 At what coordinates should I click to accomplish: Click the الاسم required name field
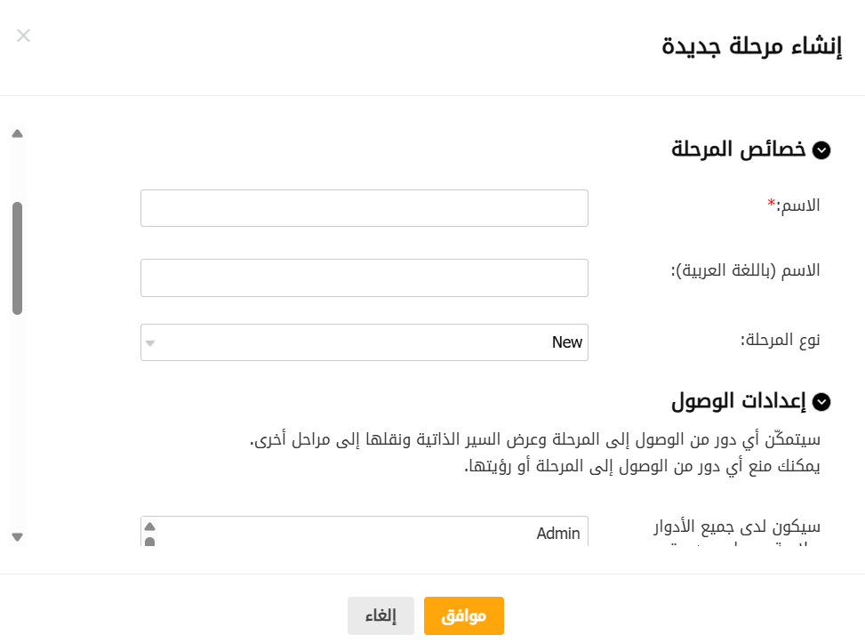click(x=364, y=208)
